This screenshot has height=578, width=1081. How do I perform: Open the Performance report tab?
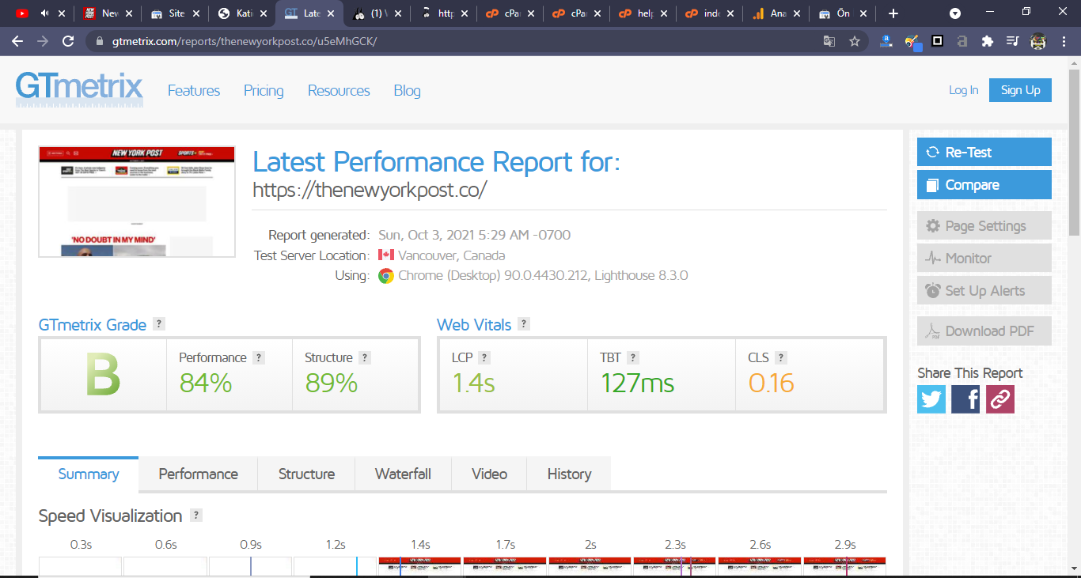click(x=199, y=474)
